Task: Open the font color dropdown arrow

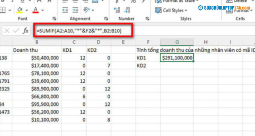Action: (x=42, y=10)
